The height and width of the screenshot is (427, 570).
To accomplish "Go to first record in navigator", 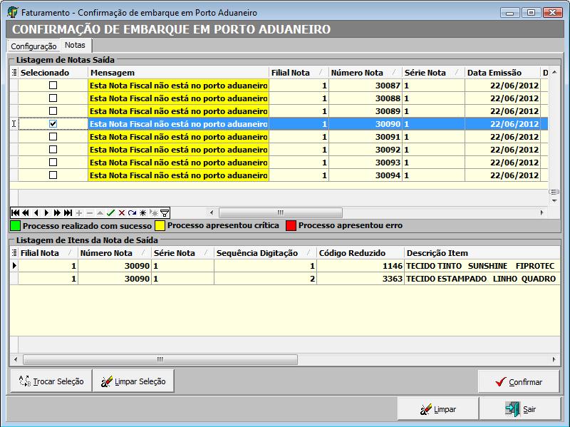I will coord(15,212).
